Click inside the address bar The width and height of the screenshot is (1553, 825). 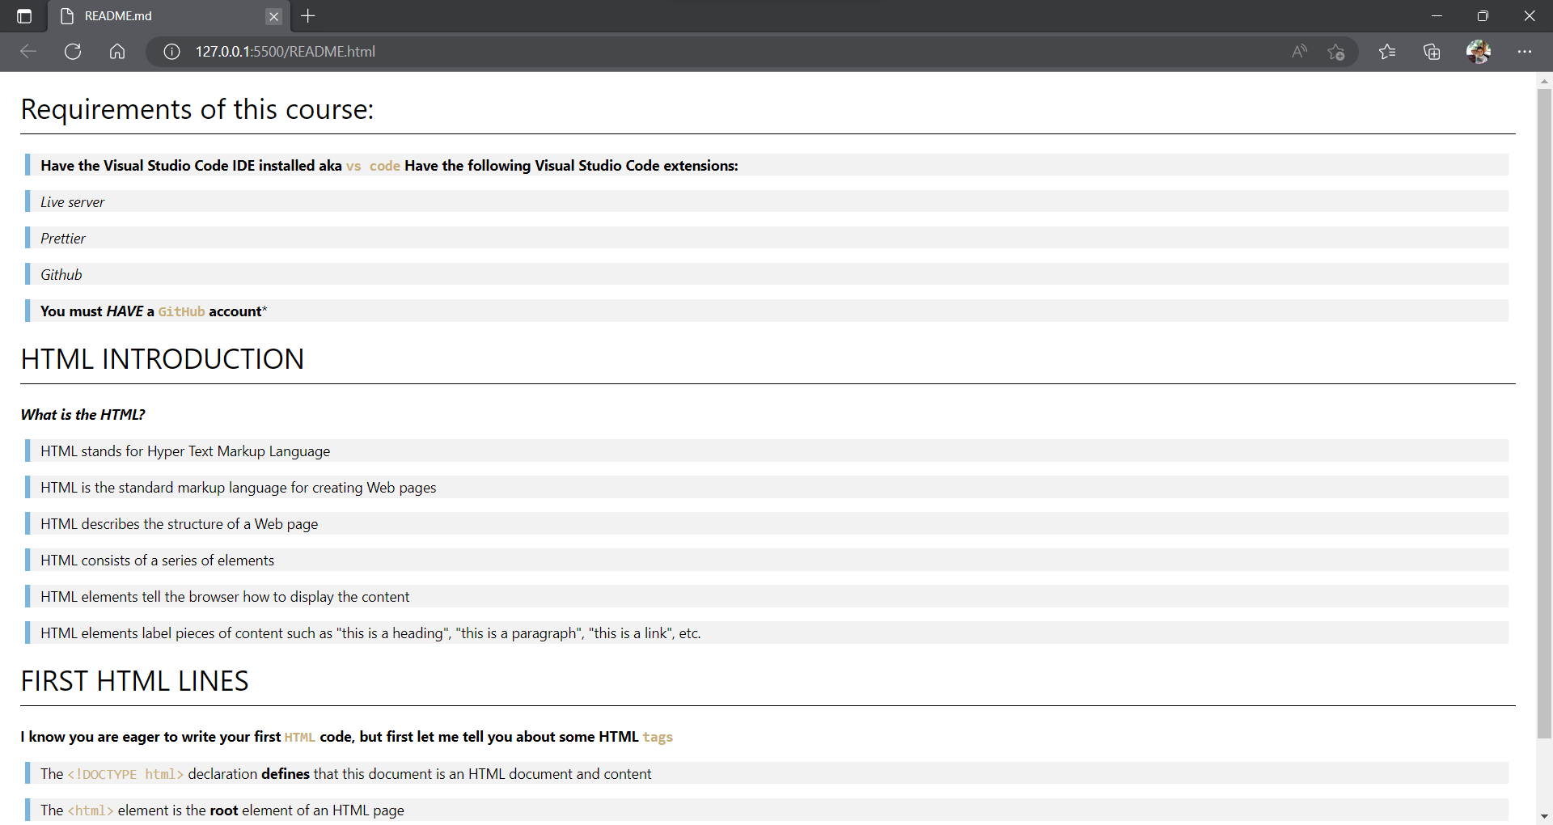tap(566, 51)
